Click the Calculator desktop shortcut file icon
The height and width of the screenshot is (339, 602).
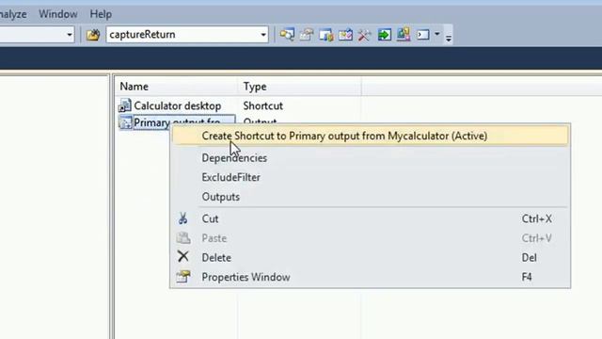[125, 105]
